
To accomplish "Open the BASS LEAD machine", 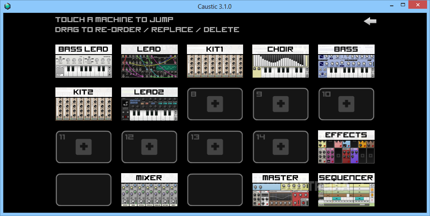I will click(84, 61).
